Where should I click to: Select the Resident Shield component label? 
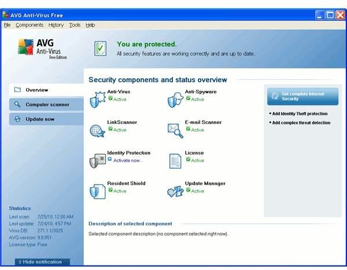pos(126,183)
